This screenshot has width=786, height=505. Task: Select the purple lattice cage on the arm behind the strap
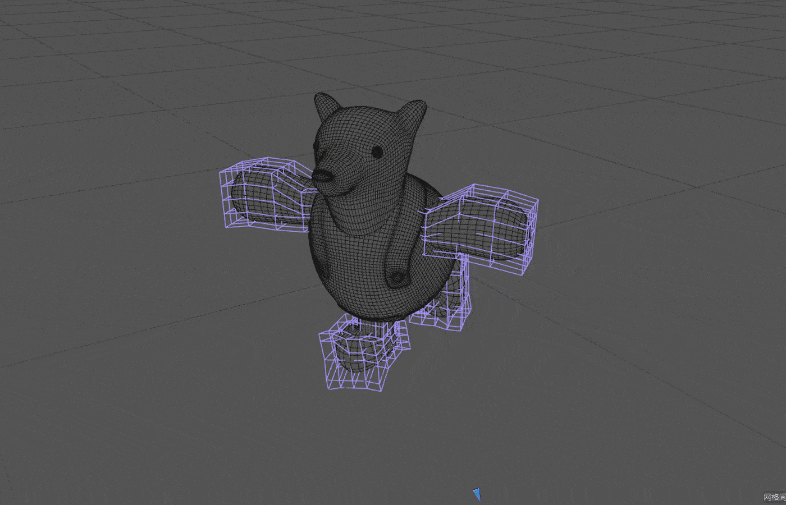[x=481, y=228]
